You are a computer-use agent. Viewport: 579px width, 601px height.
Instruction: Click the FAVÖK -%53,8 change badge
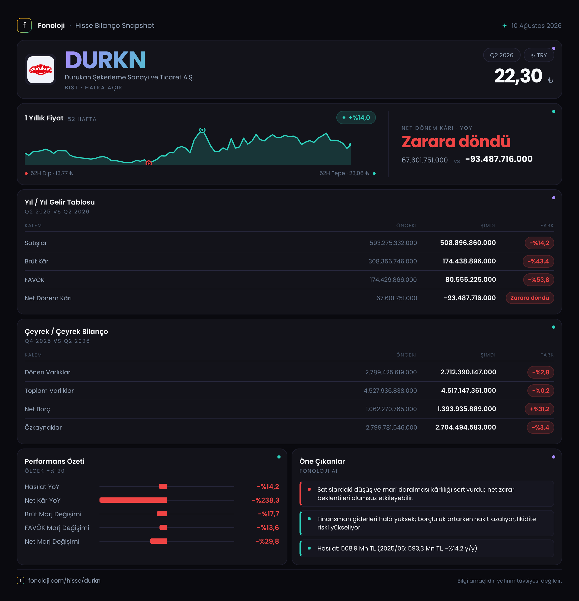[x=538, y=280]
